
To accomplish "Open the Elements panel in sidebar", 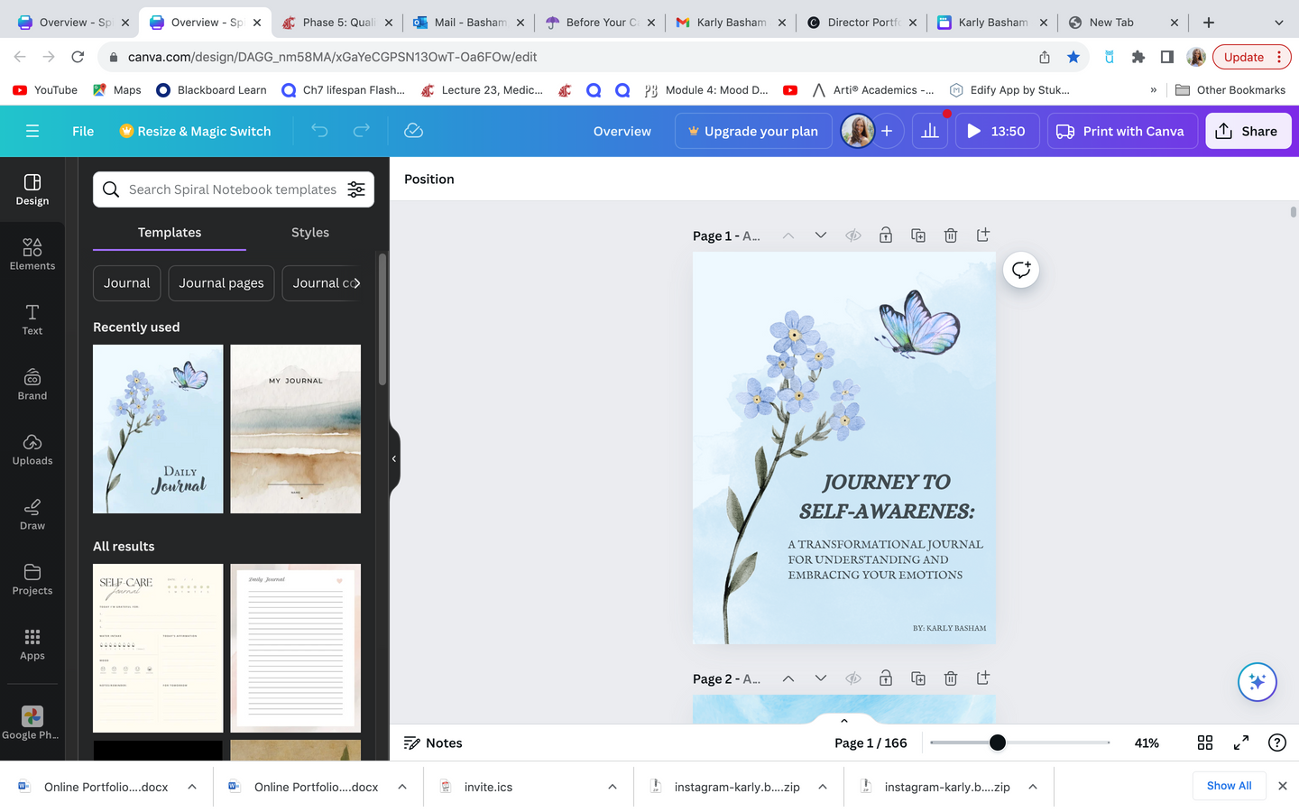I will [32, 254].
